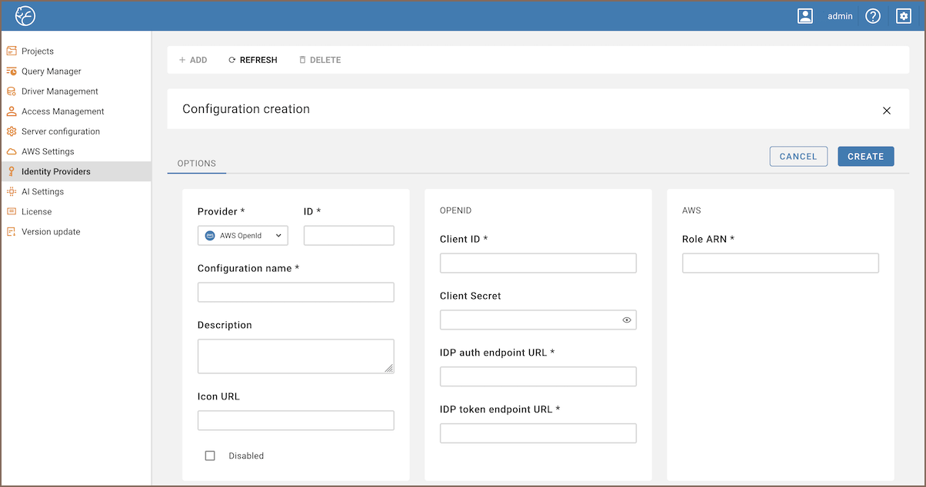This screenshot has height=487, width=926.
Task: Select the Options tab
Action: tap(197, 164)
